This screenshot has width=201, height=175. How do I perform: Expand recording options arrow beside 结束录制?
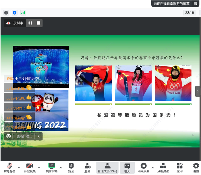click(x=153, y=168)
